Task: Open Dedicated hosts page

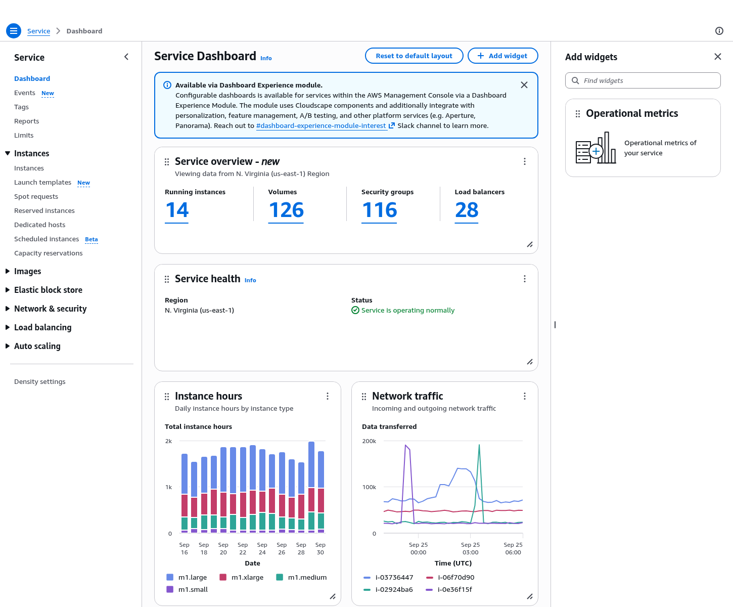Action: [39, 225]
